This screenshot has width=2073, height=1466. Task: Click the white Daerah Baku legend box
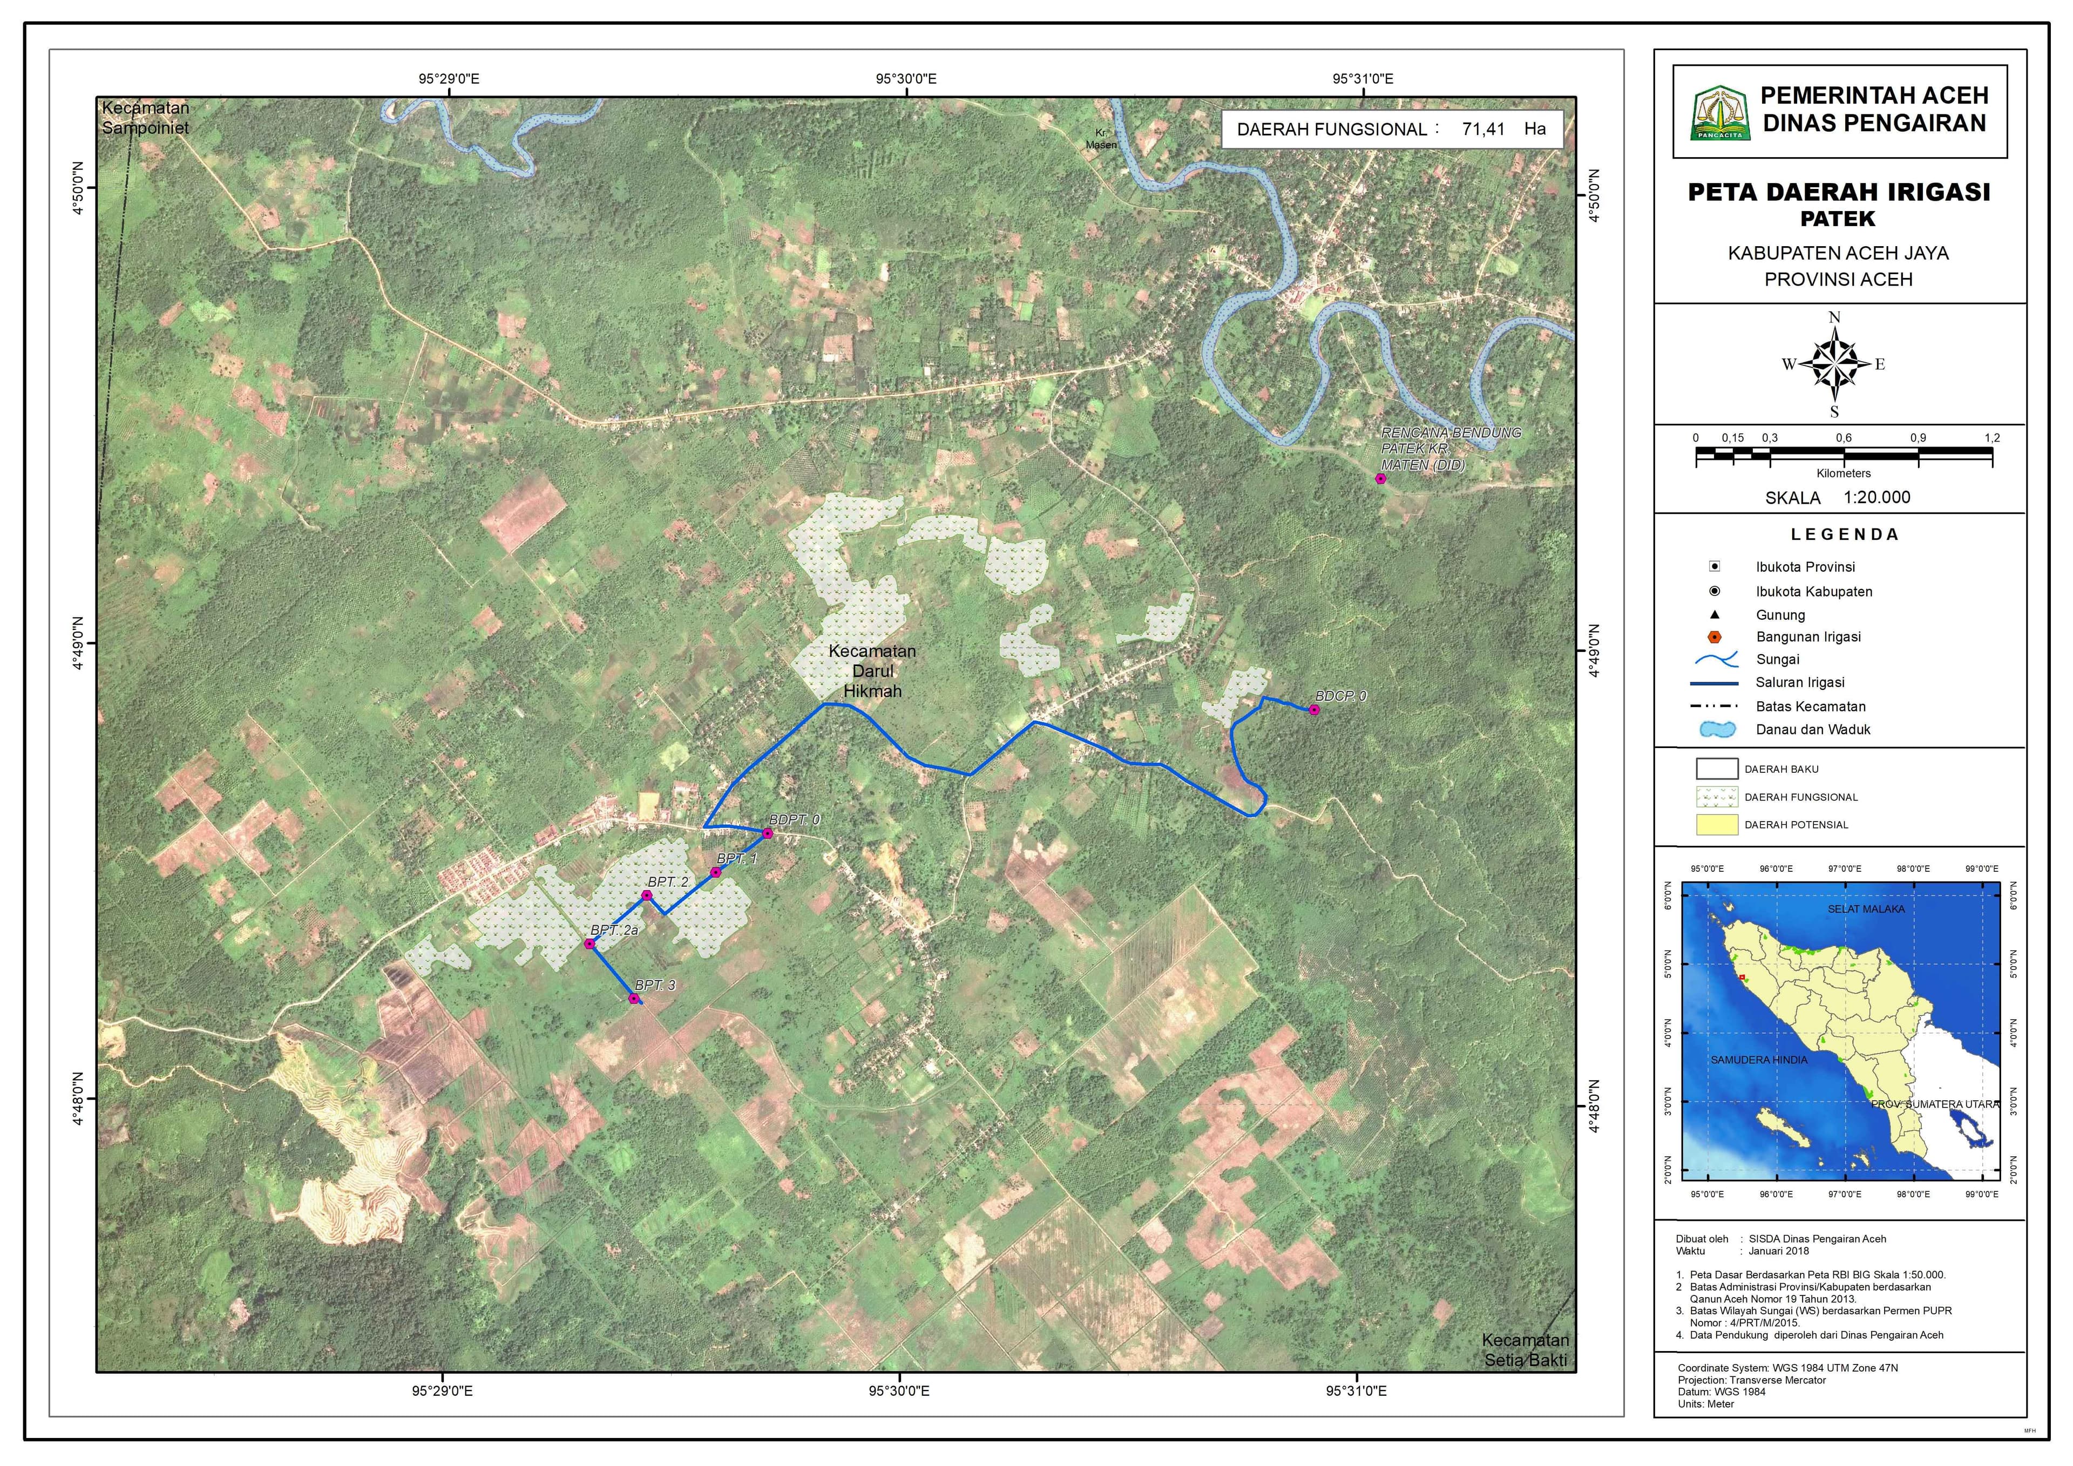(1716, 769)
